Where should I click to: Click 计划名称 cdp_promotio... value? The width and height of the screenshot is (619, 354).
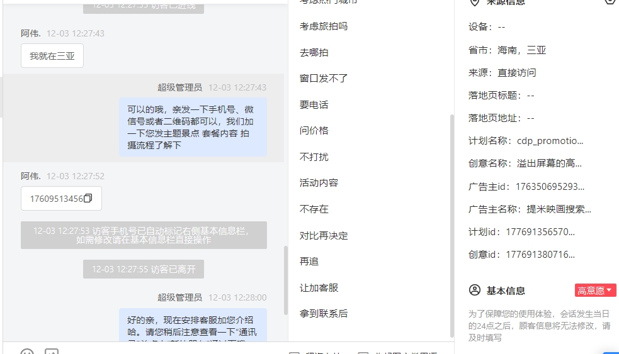click(550, 141)
